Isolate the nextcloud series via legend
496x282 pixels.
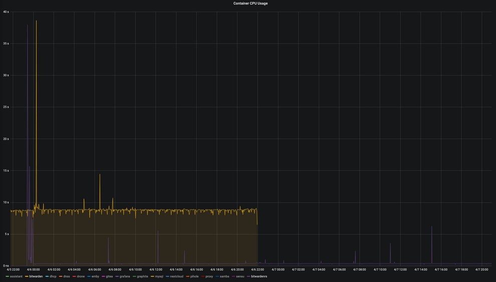(x=176, y=276)
